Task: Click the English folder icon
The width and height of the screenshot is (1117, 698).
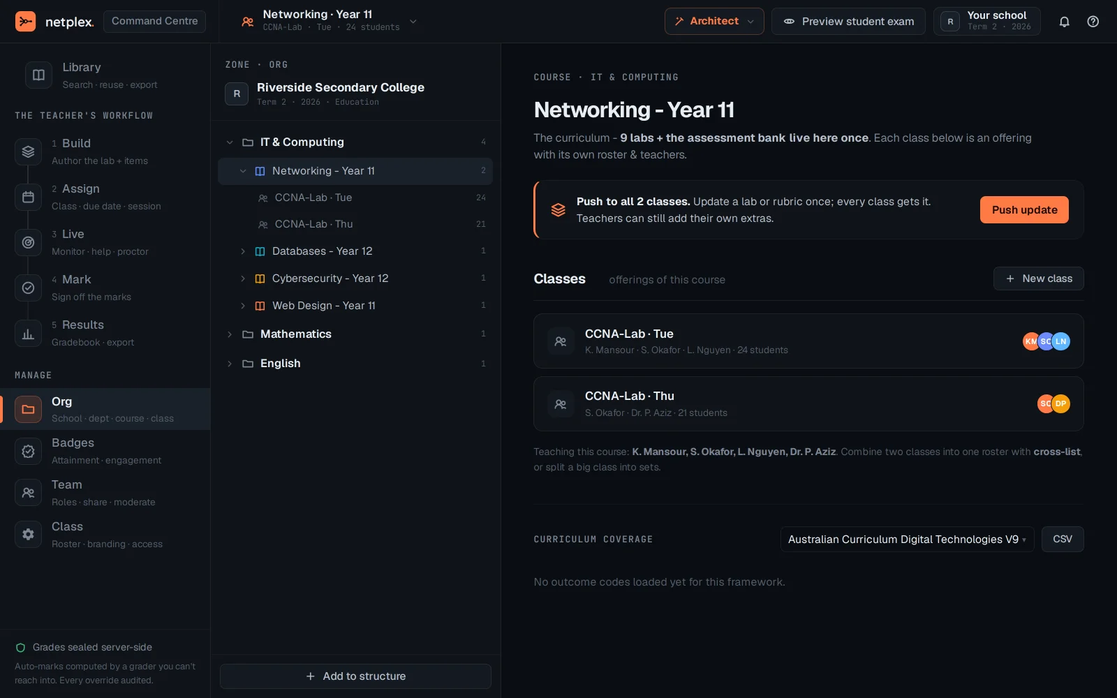Action: (248, 364)
